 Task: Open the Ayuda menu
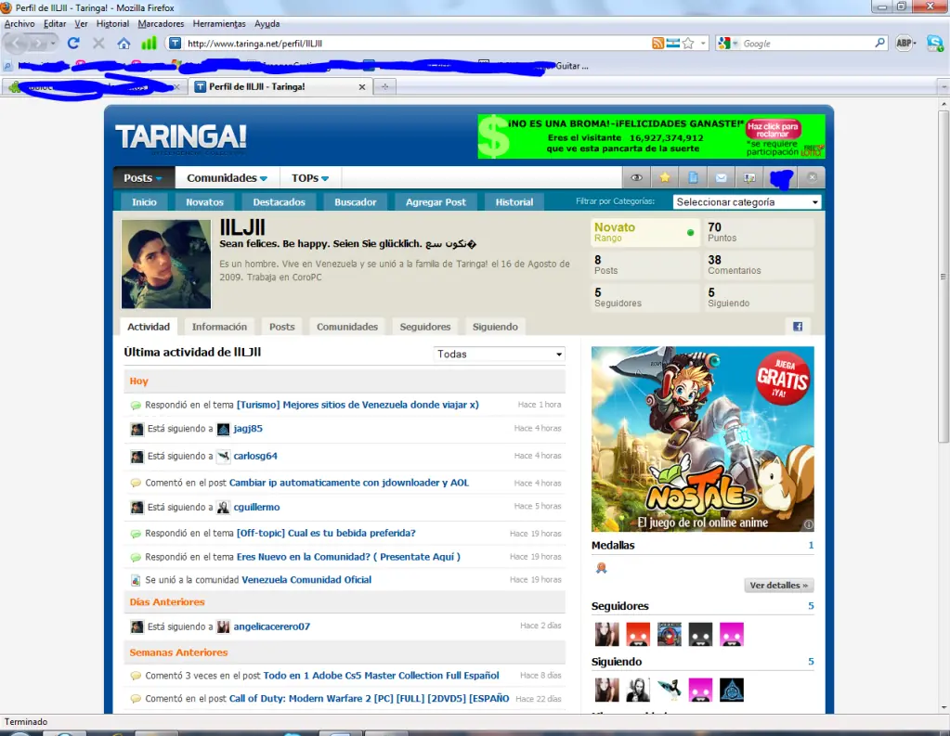point(267,23)
